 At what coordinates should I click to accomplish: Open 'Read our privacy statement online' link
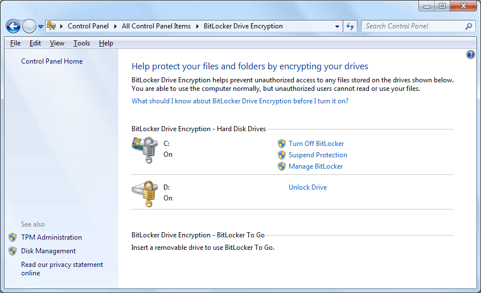62,269
